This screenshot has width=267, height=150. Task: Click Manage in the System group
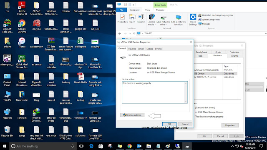(204, 24)
